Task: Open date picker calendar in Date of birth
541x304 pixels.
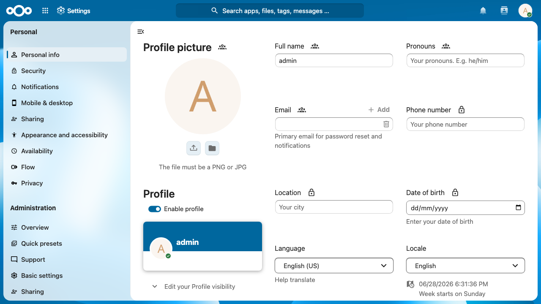Action: pos(519,208)
